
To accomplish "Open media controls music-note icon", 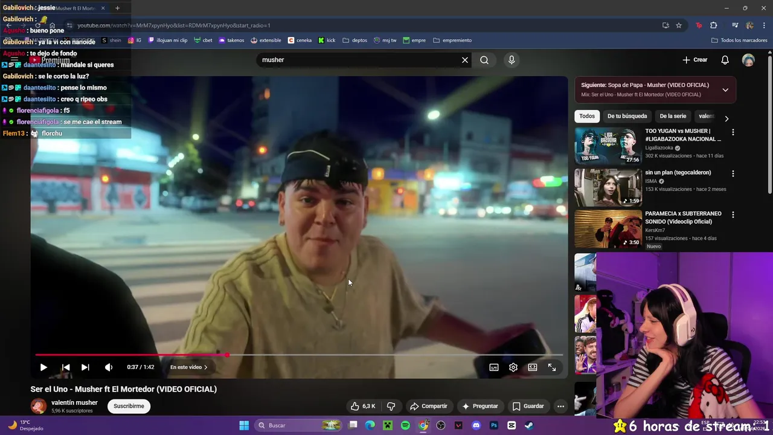I will tap(735, 25).
